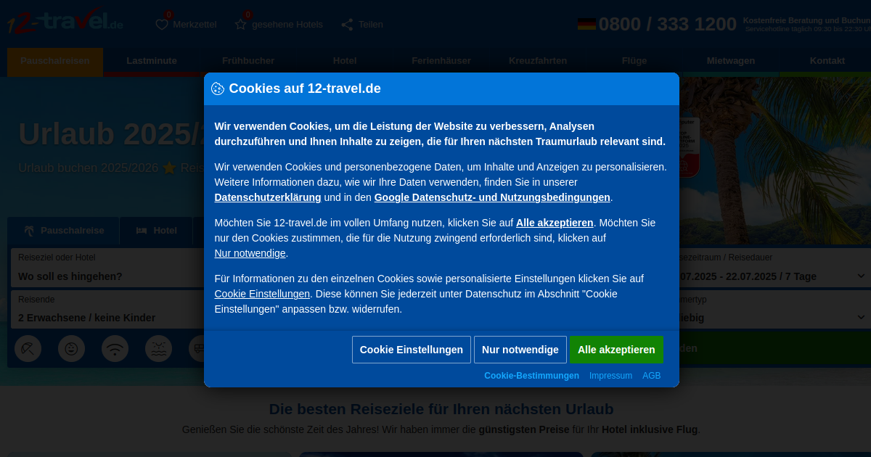Open the Merkzettel heart icon
The width and height of the screenshot is (871, 457).
click(x=162, y=25)
